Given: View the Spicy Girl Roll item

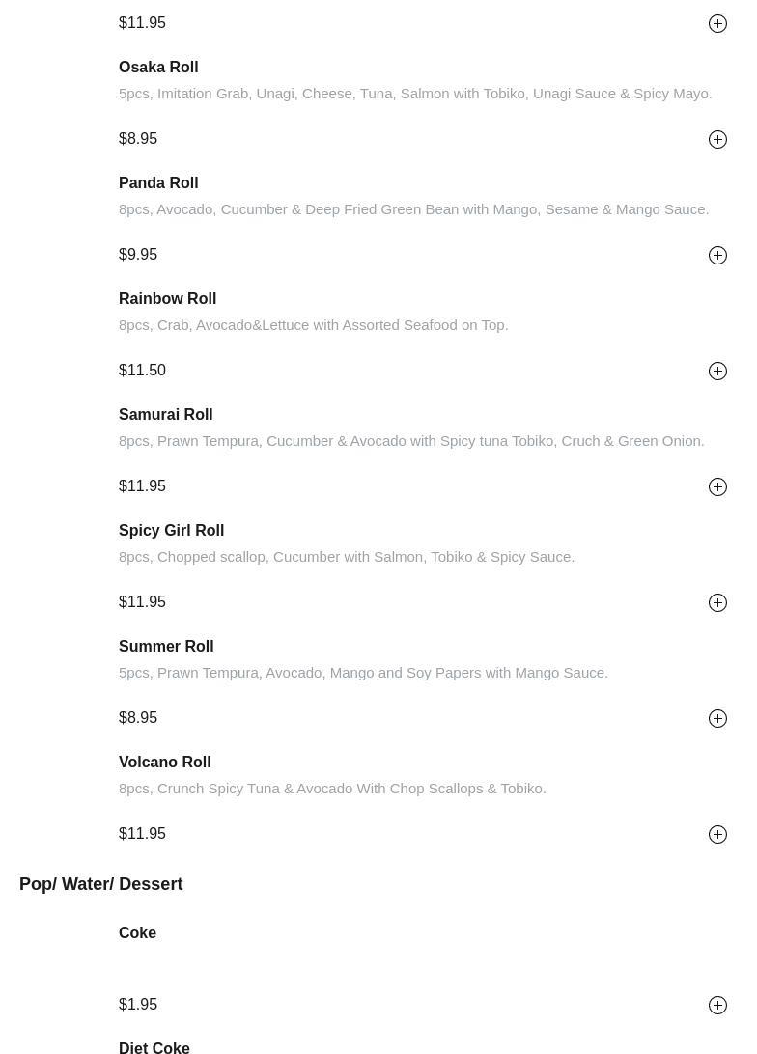Looking at the screenshot, I should click(x=171, y=530).
